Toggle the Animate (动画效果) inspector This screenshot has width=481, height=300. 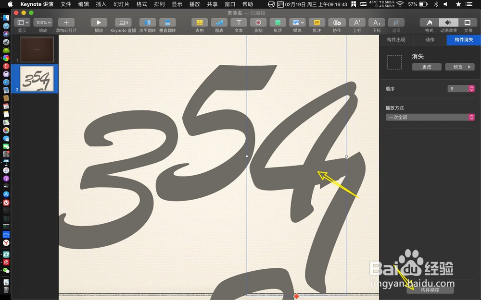[x=448, y=22]
